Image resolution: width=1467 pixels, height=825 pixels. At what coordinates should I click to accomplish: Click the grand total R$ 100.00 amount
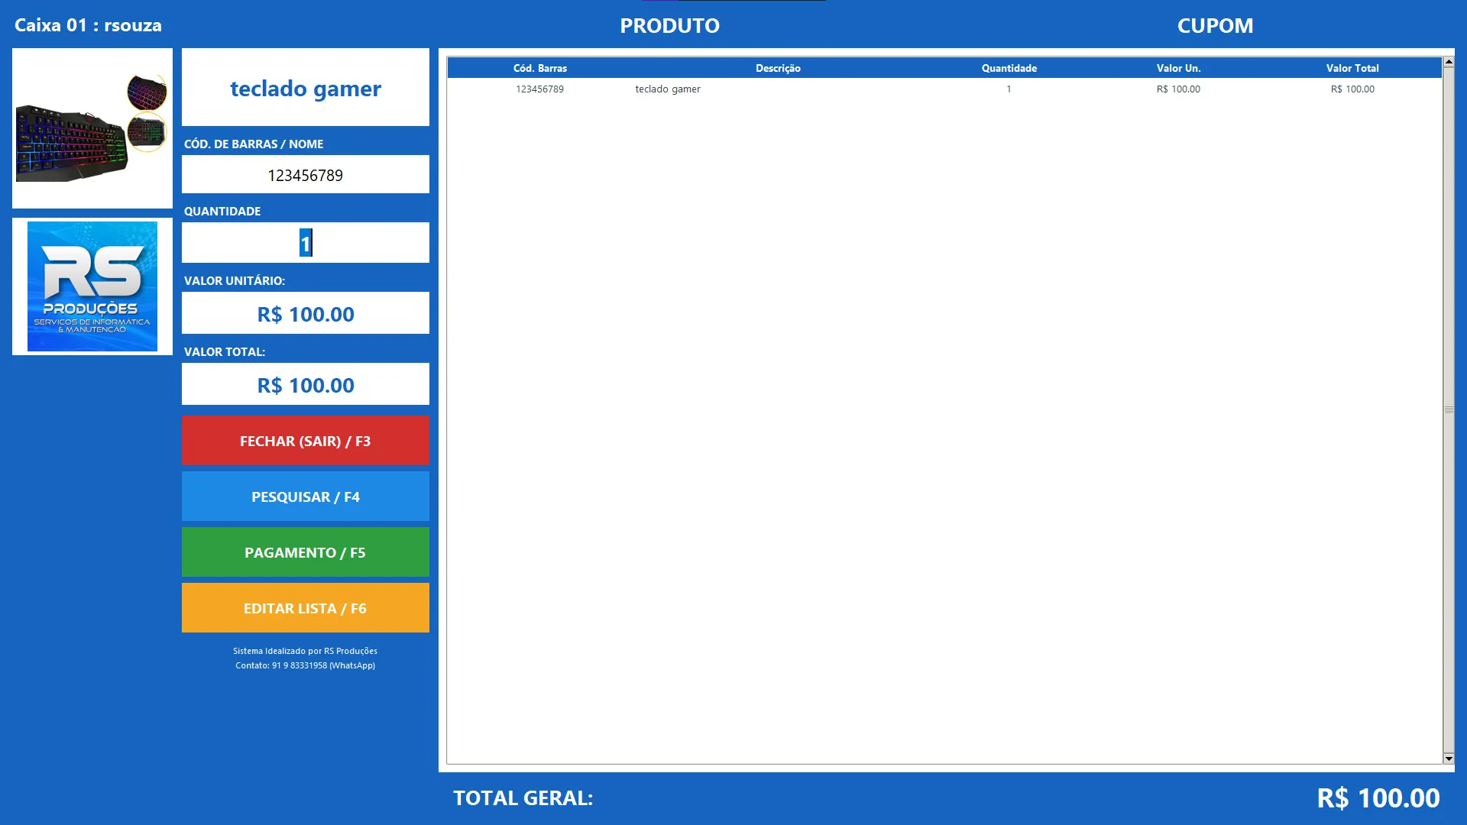pyautogui.click(x=1378, y=797)
